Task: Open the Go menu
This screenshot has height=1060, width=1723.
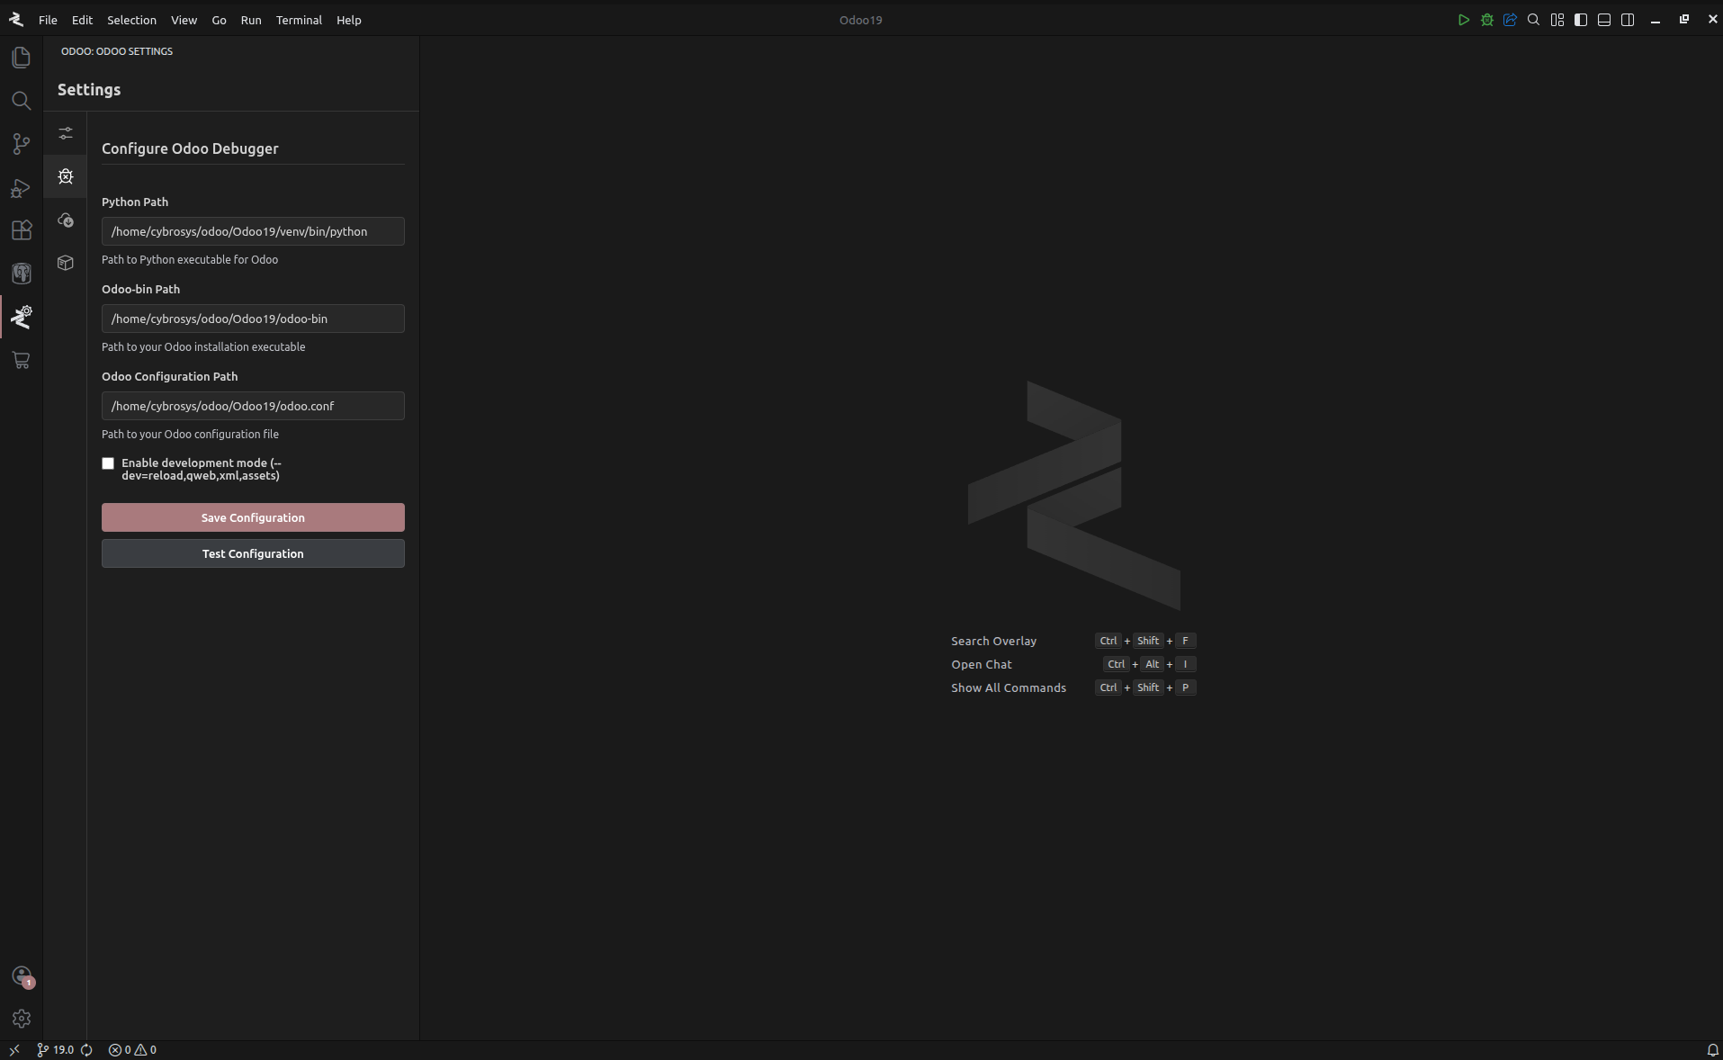Action: tap(219, 20)
